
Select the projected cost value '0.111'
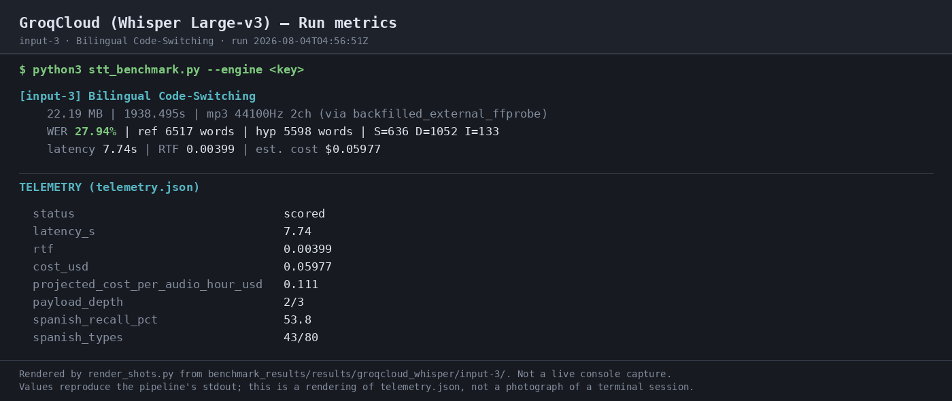301,285
